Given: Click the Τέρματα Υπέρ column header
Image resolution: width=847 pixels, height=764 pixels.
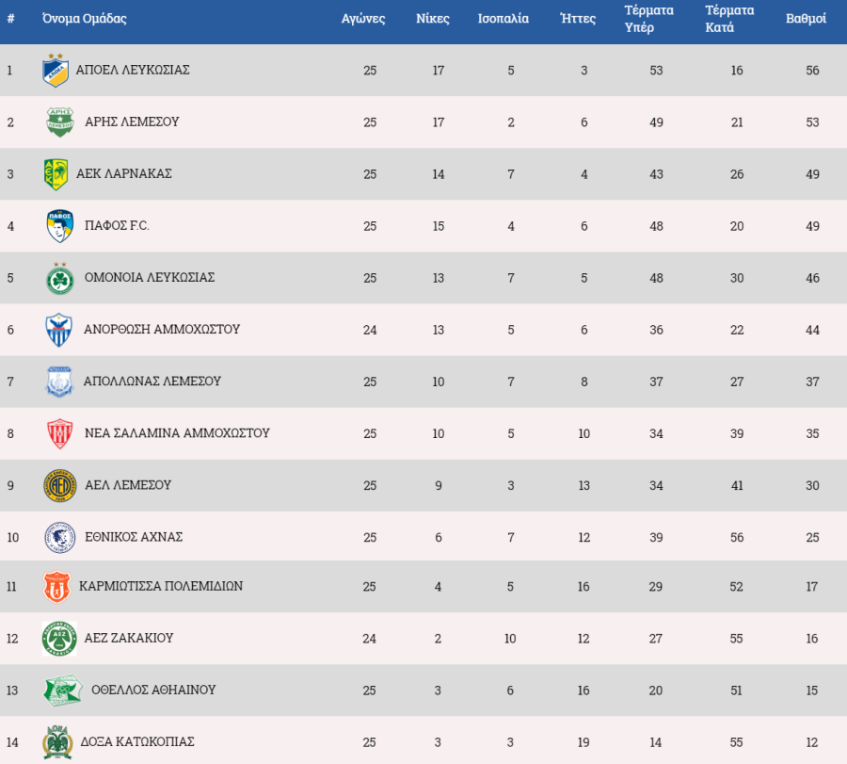Looking at the screenshot, I should click(x=648, y=19).
